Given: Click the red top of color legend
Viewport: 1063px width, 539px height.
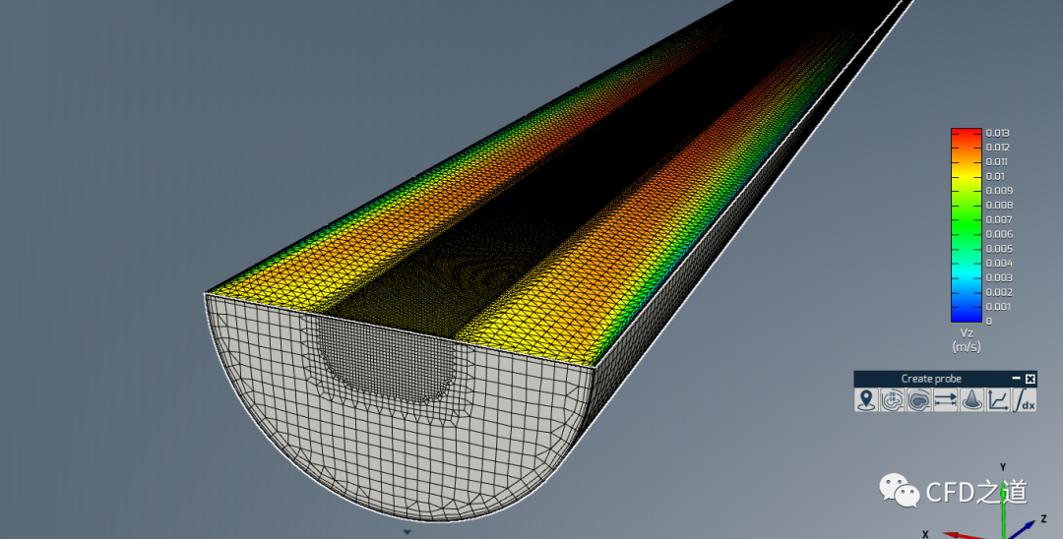Looking at the screenshot, I should pyautogui.click(x=966, y=133).
